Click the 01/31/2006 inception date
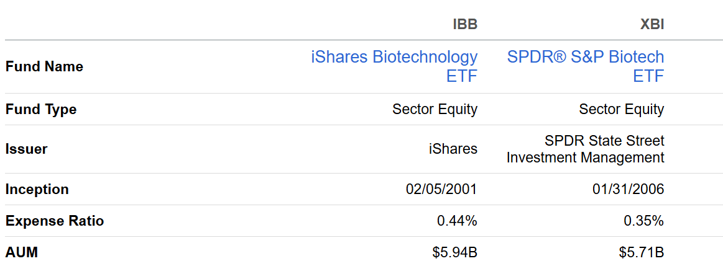The width and height of the screenshot is (723, 274). click(x=628, y=189)
